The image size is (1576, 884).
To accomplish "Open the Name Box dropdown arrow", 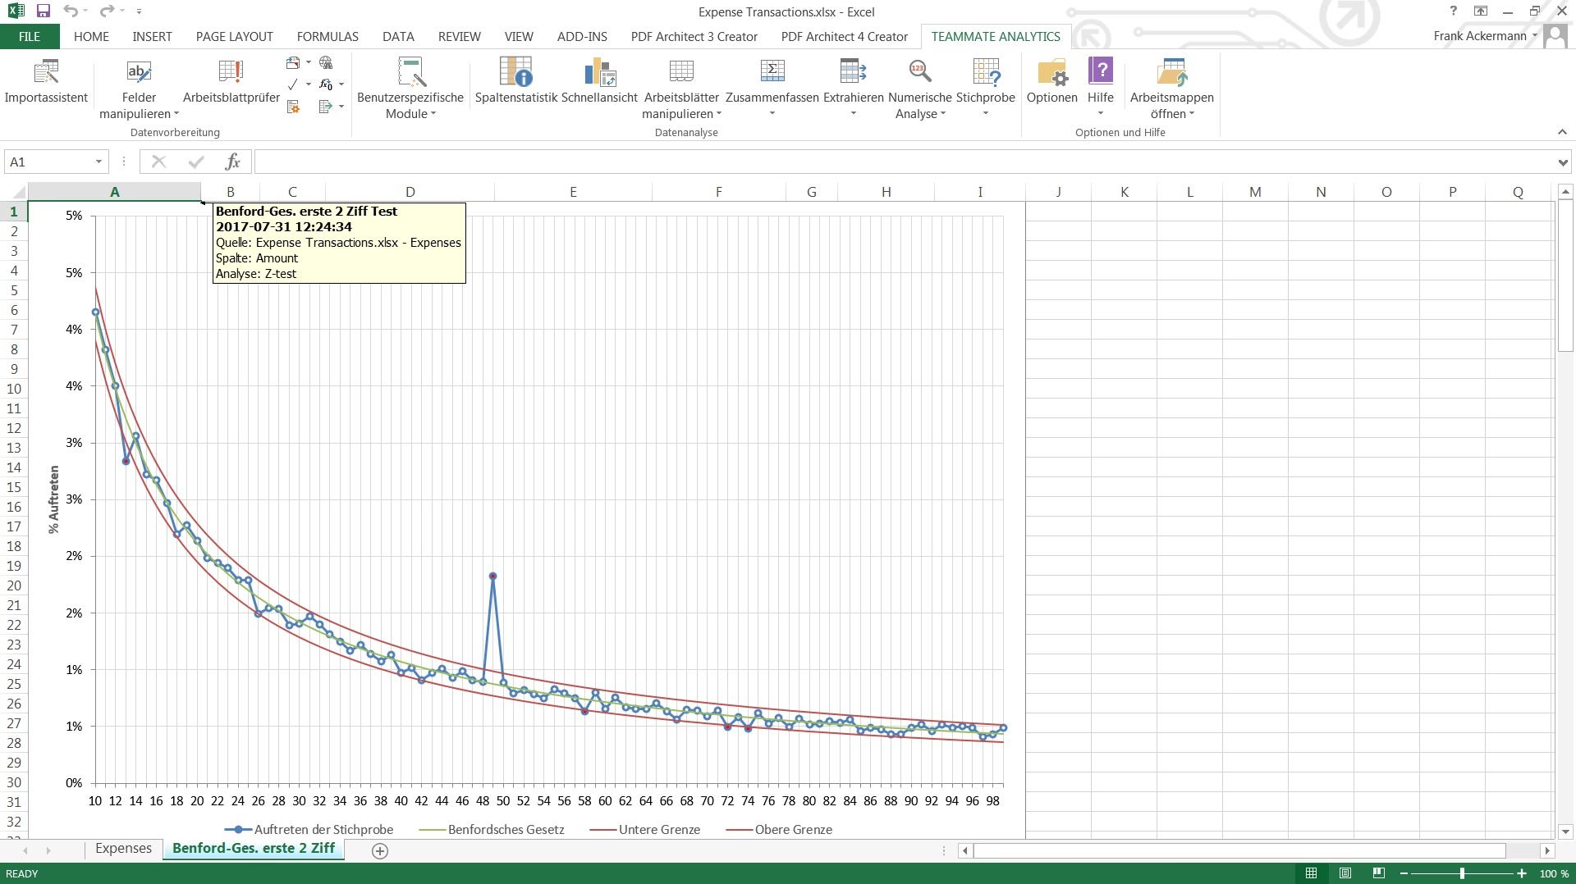I will (98, 162).
